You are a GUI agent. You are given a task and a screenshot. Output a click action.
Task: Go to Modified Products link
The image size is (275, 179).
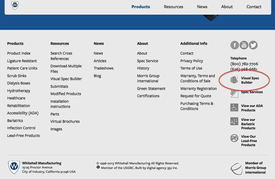[x=66, y=94]
